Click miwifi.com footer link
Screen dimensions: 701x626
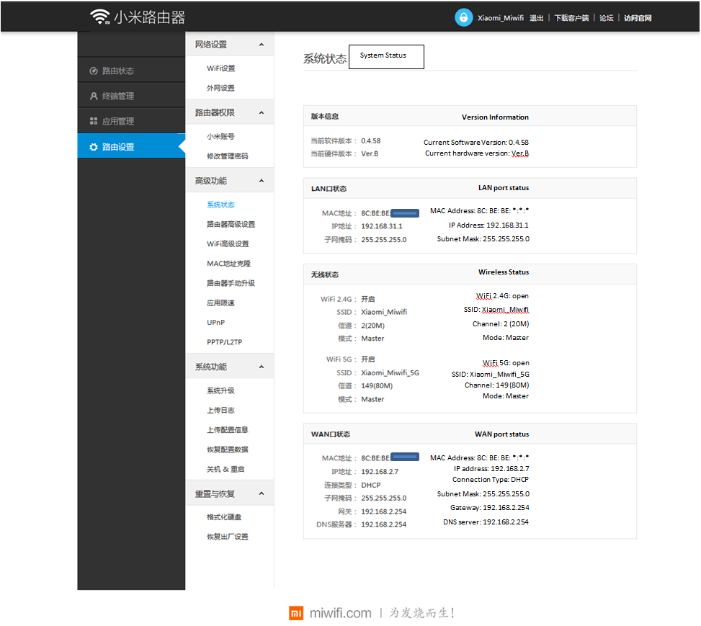(340, 613)
